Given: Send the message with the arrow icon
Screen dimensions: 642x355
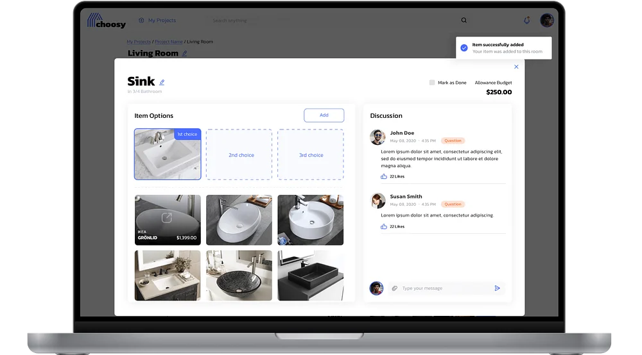Looking at the screenshot, I should [497, 288].
